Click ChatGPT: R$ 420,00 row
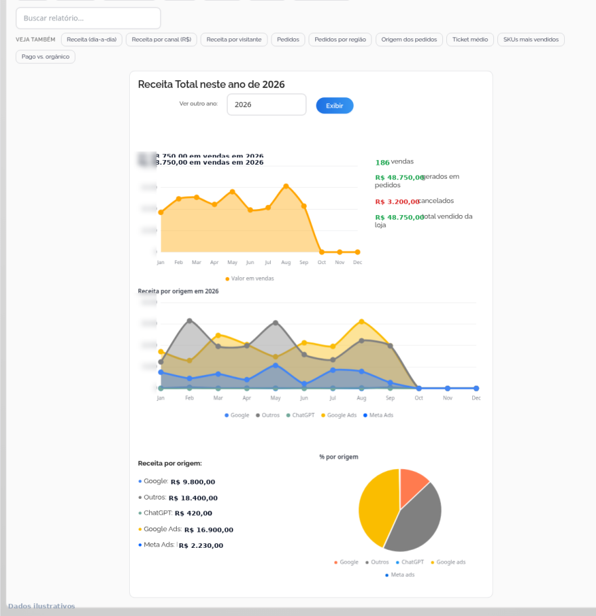 [175, 513]
